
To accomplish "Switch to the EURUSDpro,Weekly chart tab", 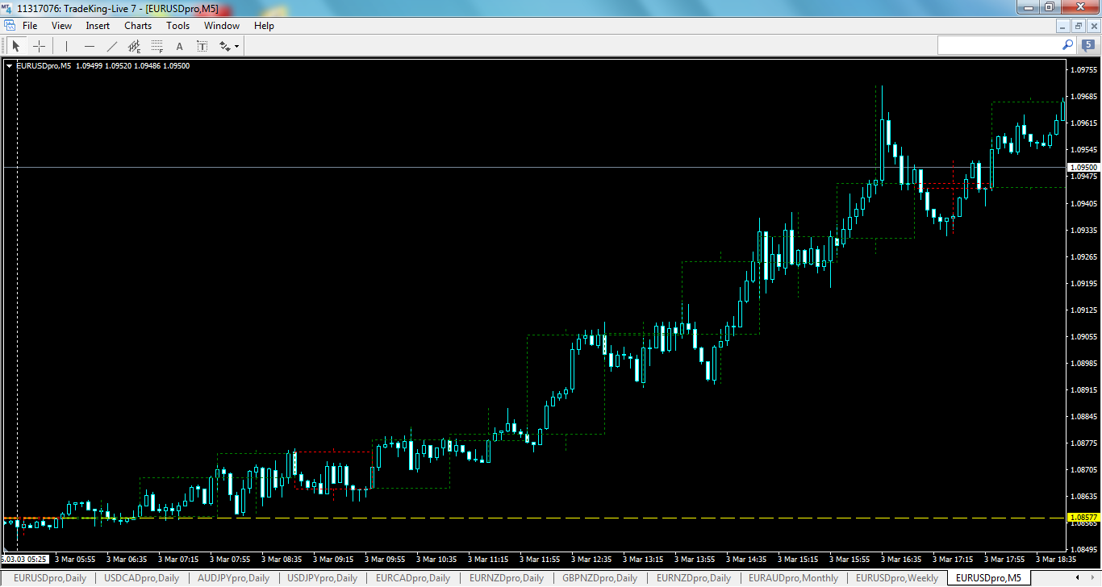I will [897, 578].
